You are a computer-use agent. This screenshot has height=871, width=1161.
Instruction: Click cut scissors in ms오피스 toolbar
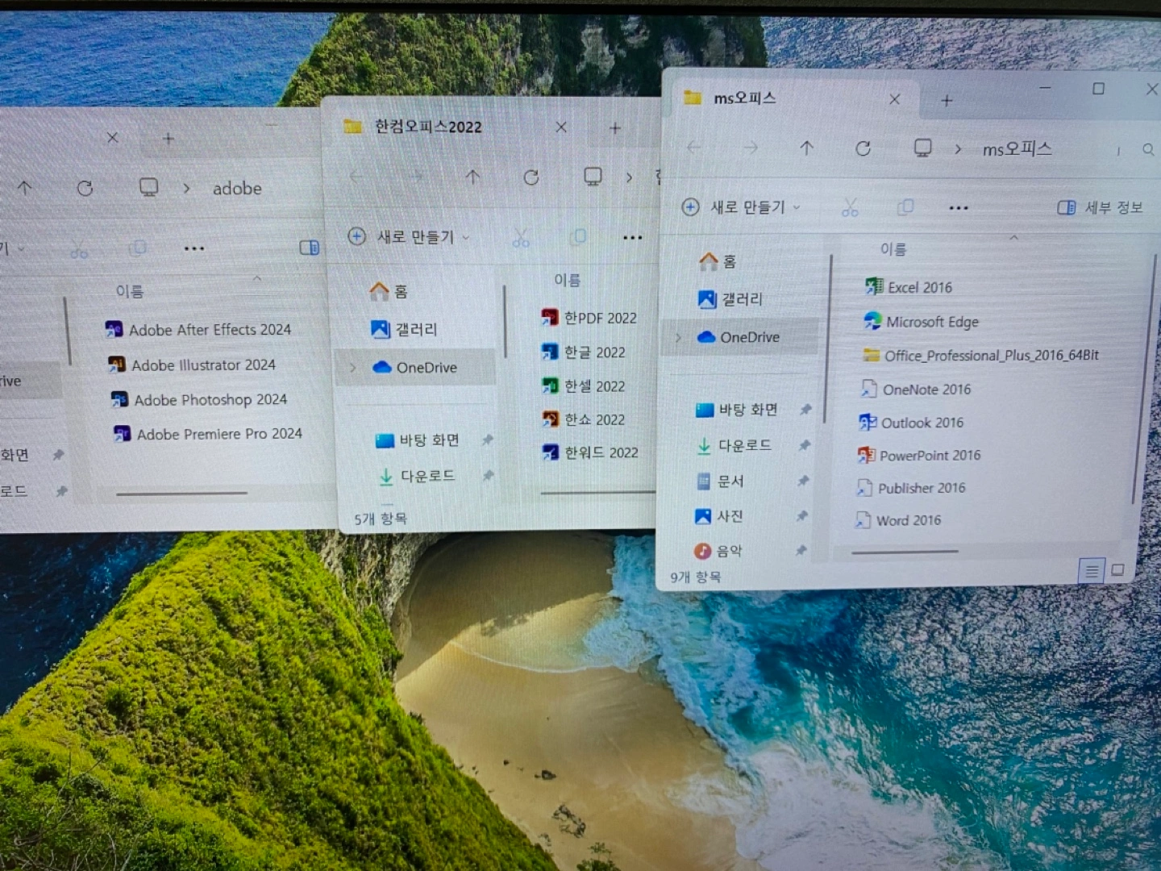[850, 208]
